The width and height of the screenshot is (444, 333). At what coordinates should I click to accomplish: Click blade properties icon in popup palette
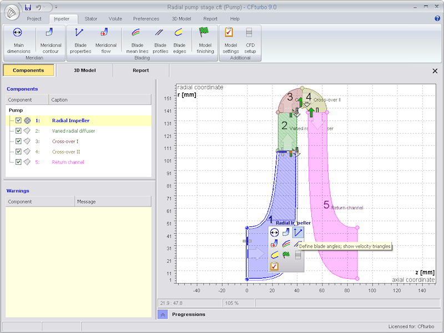(298, 233)
